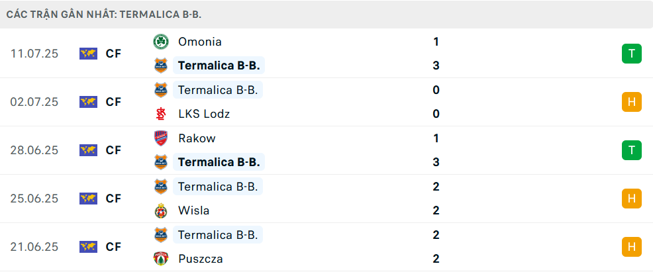Image resolution: width=653 pixels, height=272 pixels.
Task: Open the 25.06.25 match date row
Action: 326,199
